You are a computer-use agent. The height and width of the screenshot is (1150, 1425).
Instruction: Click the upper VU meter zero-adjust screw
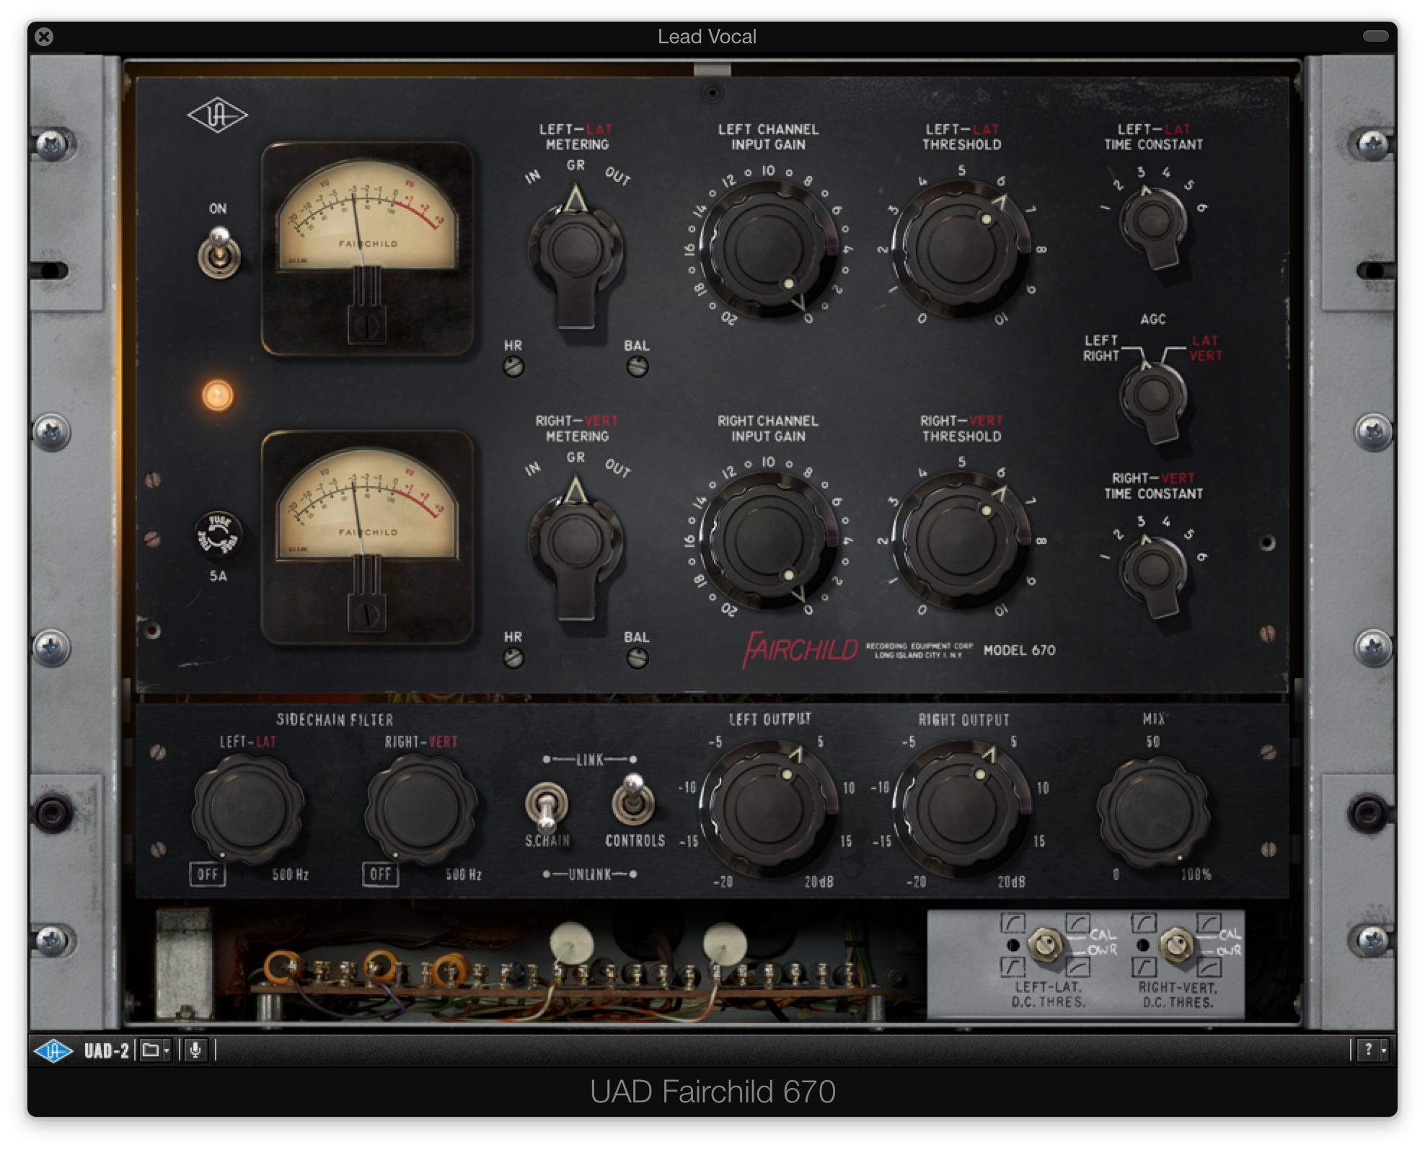[367, 324]
